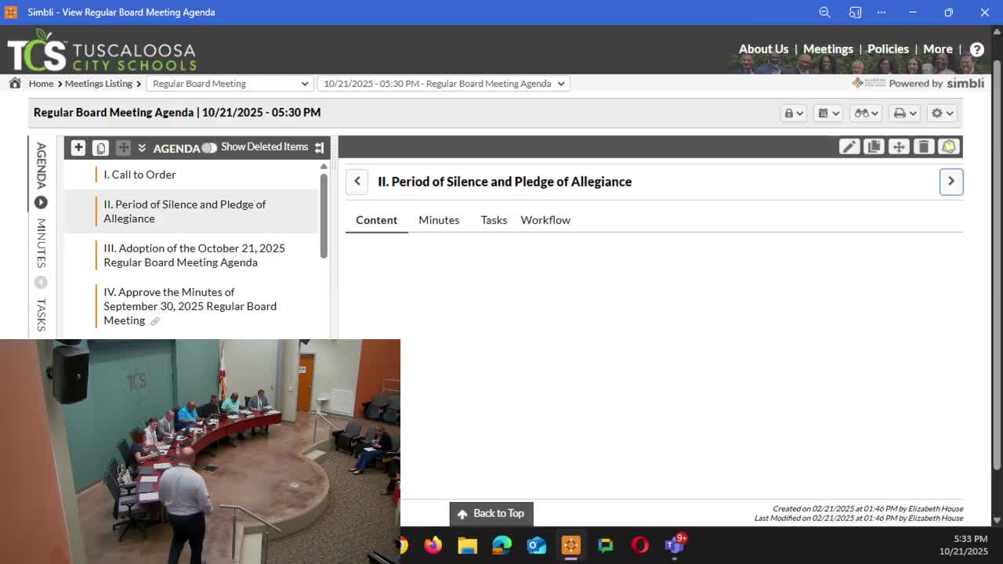This screenshot has height=564, width=1003.
Task: Switch to the Minutes tab
Action: tap(439, 220)
